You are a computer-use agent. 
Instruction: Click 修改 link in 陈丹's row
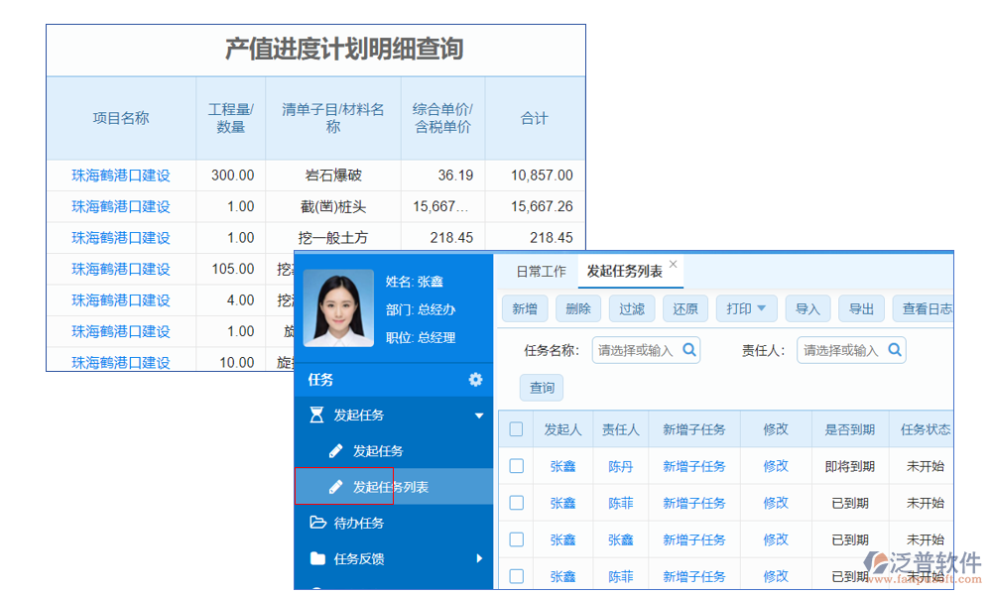776,466
